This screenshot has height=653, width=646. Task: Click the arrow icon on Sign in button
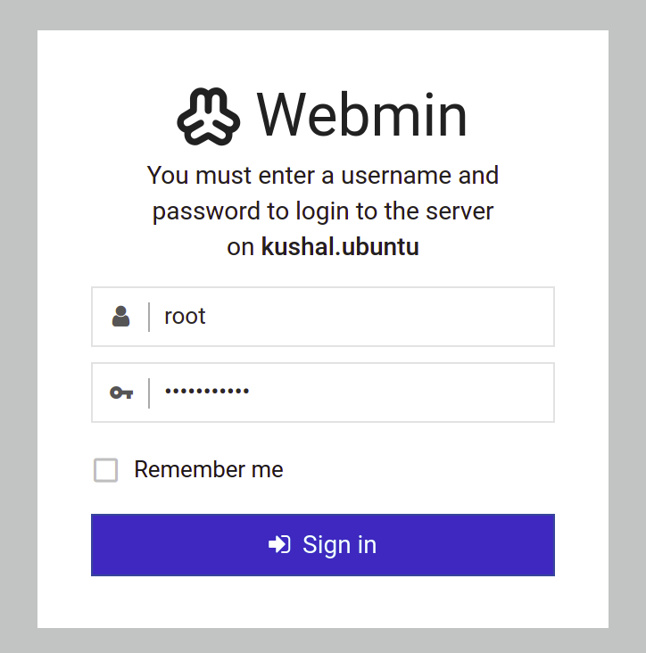click(279, 544)
